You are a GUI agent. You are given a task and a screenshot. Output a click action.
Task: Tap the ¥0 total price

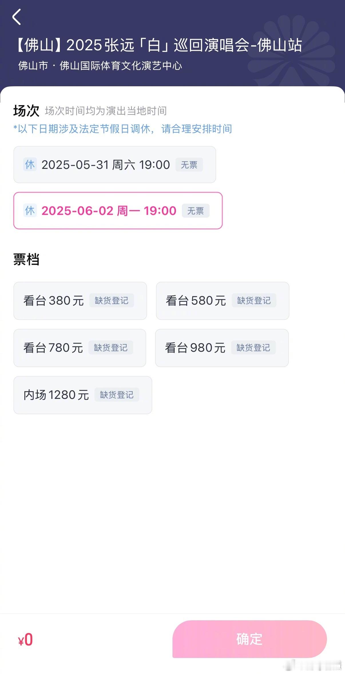25,639
